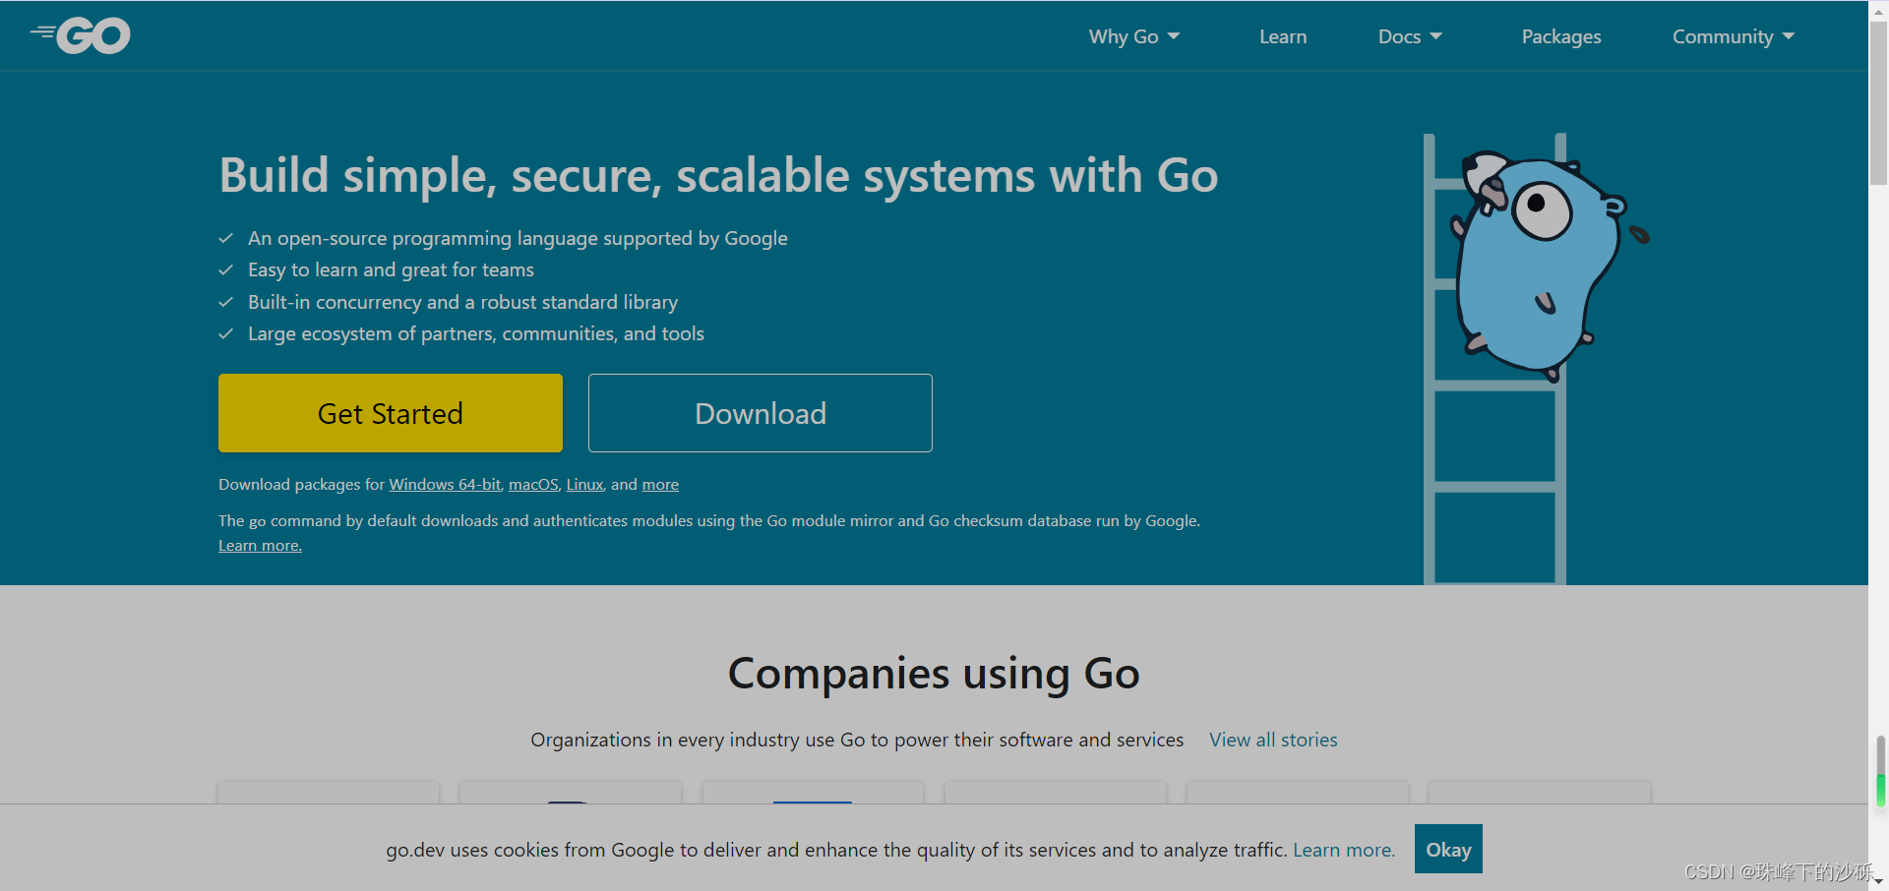
Task: Open Learn more link about Go module mirror
Action: (260, 545)
